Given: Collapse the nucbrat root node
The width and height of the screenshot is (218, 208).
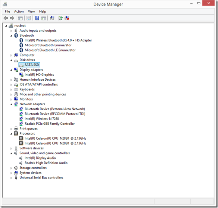Looking at the screenshot, I should pos(6,26).
